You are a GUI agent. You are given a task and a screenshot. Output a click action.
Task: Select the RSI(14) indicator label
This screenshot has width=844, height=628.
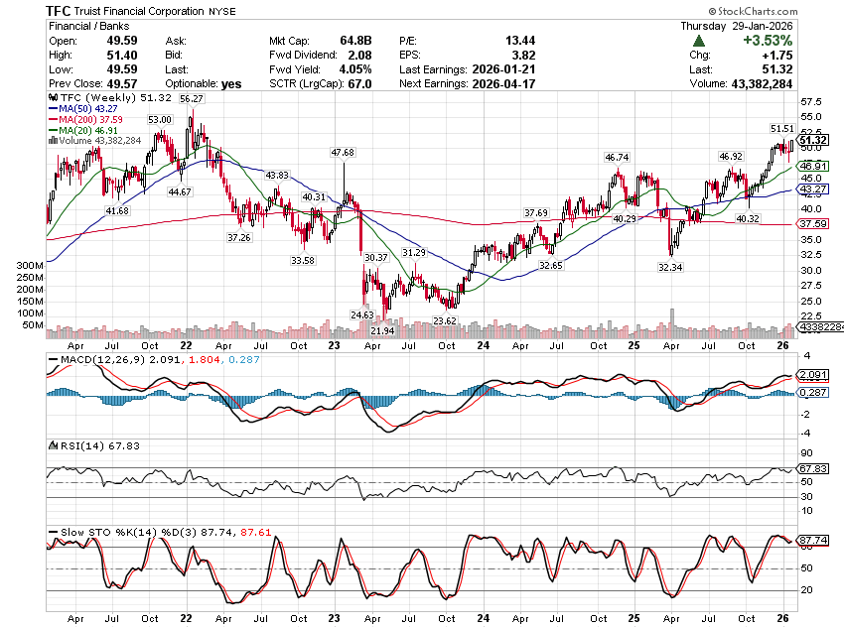coord(75,444)
